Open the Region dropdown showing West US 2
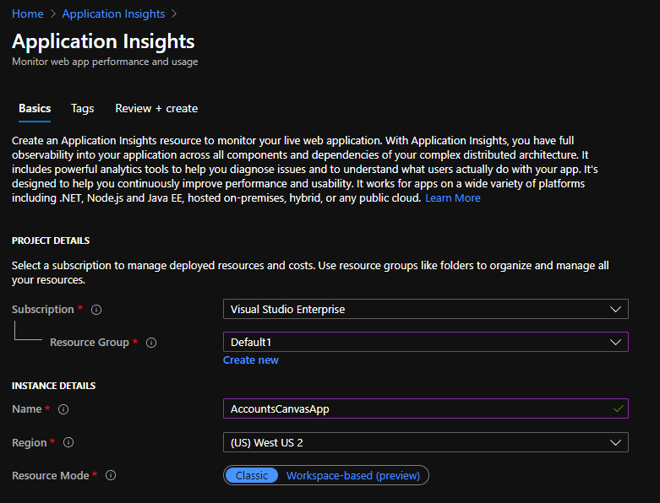The height and width of the screenshot is (503, 660). tap(425, 442)
